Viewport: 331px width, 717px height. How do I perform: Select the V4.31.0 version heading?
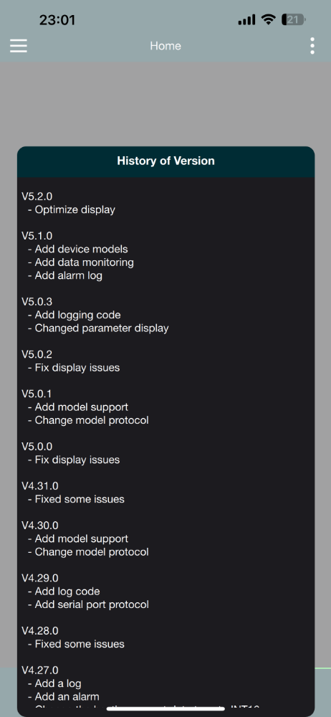tap(40, 486)
